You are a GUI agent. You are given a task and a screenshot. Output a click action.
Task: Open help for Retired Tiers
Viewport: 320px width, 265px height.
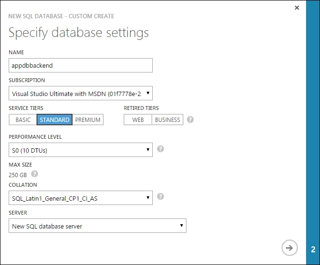pyautogui.click(x=190, y=120)
